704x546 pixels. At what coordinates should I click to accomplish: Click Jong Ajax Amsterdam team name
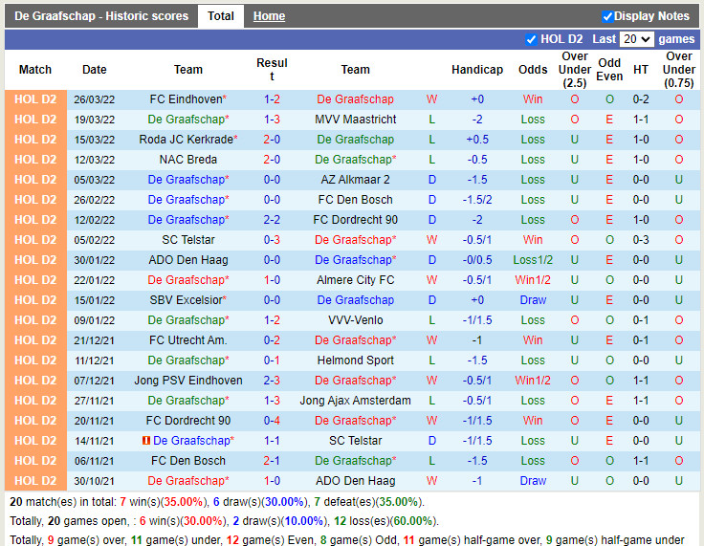[x=355, y=401]
